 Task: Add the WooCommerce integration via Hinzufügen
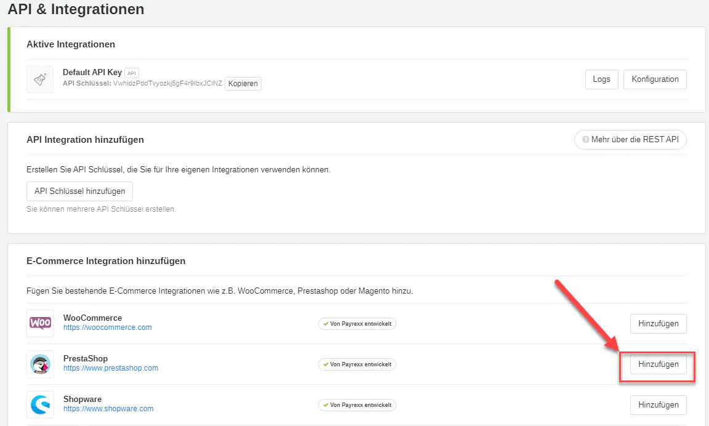coord(658,324)
